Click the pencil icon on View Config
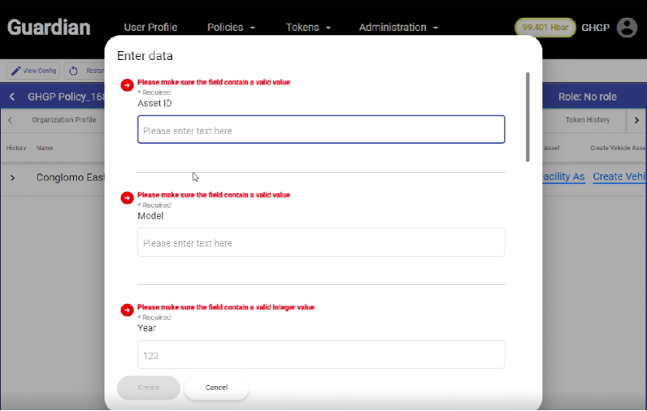The image size is (647, 411). [15, 71]
